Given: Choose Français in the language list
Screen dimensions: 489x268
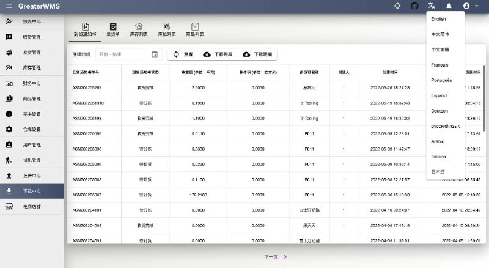Looking at the screenshot, I should (x=439, y=65).
